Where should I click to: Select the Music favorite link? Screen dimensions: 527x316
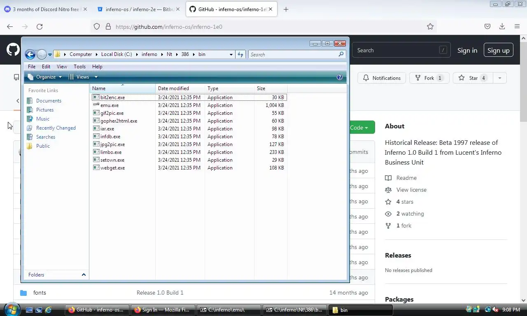(x=42, y=119)
